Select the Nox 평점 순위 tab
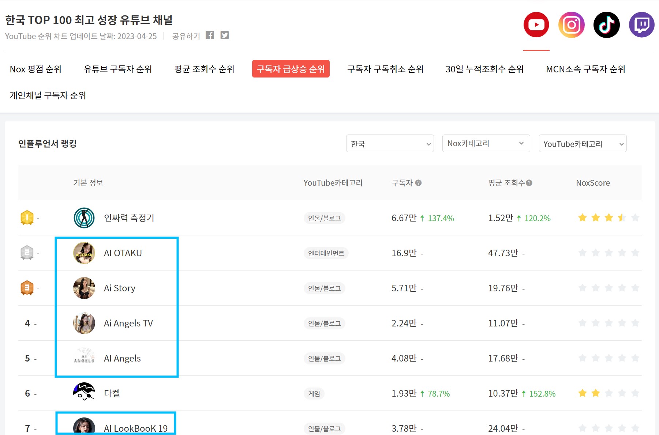The height and width of the screenshot is (435, 659). [35, 69]
